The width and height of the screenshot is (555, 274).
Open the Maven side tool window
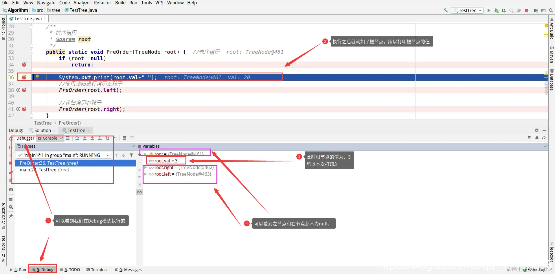(x=552, y=54)
